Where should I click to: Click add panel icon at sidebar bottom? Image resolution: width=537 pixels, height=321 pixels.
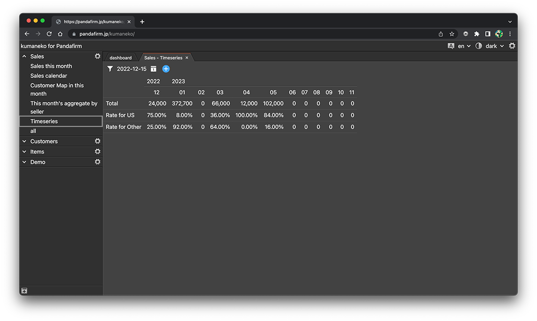(x=24, y=291)
